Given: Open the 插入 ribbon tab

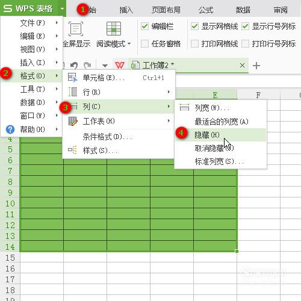Looking at the screenshot, I should click(126, 10).
